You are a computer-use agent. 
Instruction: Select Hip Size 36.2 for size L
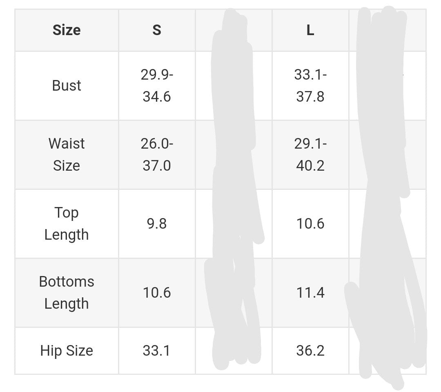310,351
